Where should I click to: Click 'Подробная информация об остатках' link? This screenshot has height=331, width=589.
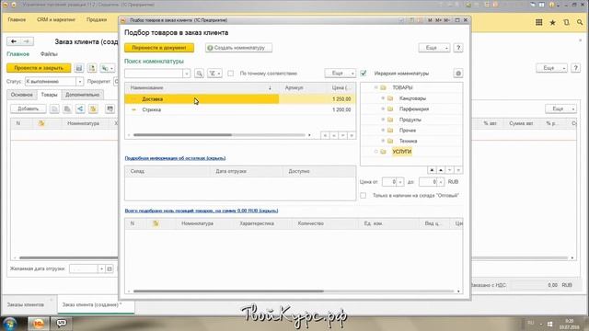pyautogui.click(x=175, y=158)
